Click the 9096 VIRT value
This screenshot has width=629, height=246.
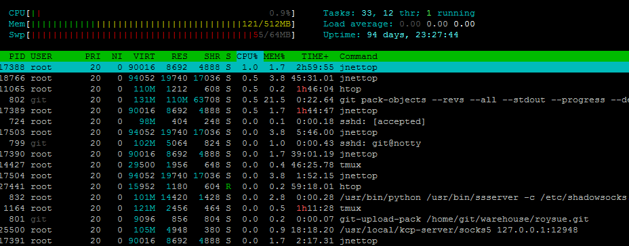[x=144, y=219]
